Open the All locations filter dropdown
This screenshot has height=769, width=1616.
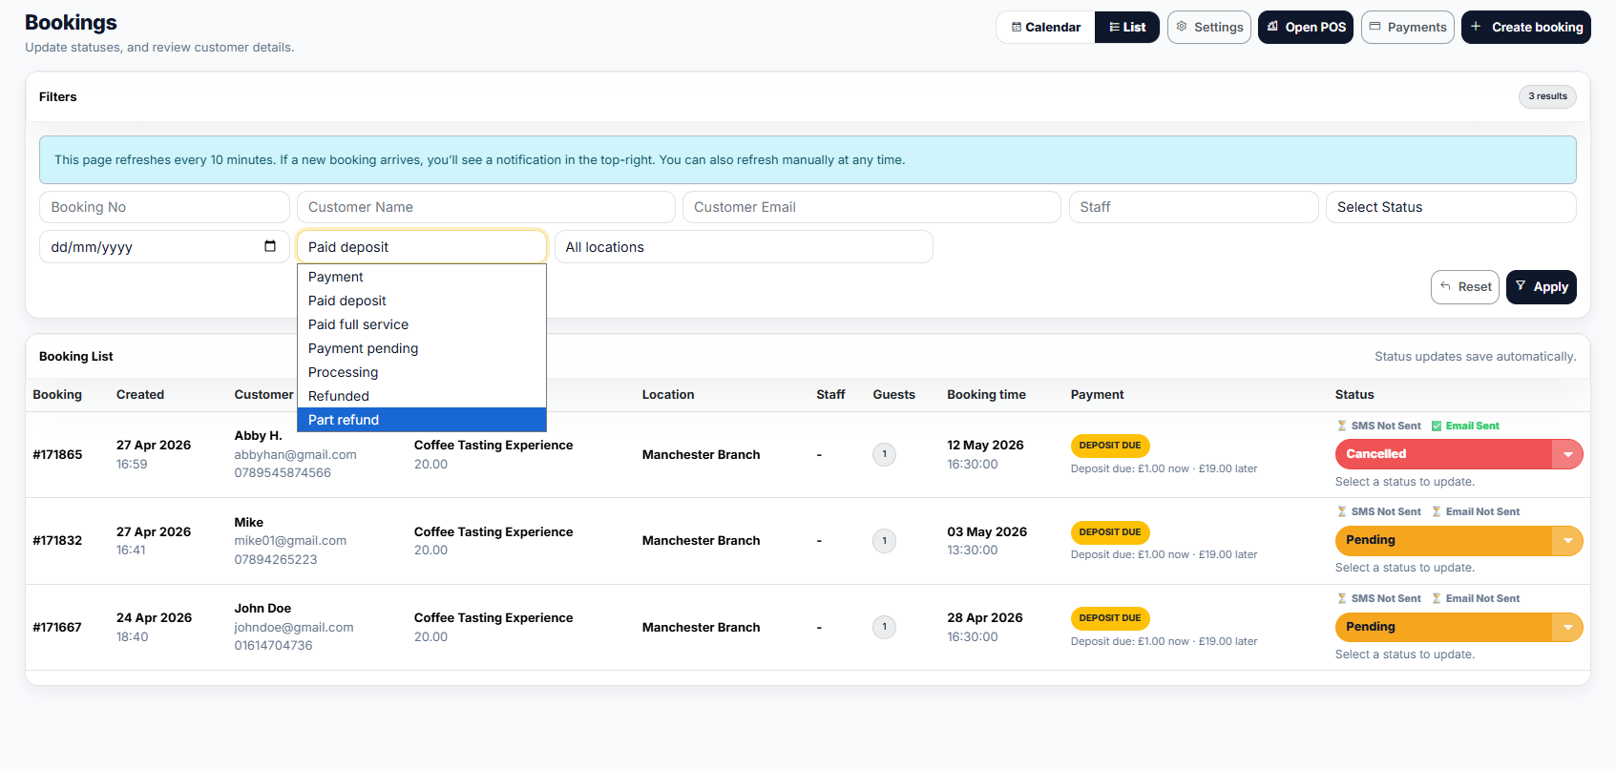(743, 247)
